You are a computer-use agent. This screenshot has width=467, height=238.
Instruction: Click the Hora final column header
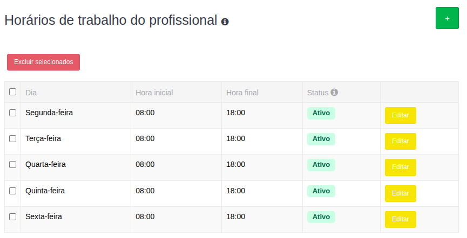pos(242,93)
